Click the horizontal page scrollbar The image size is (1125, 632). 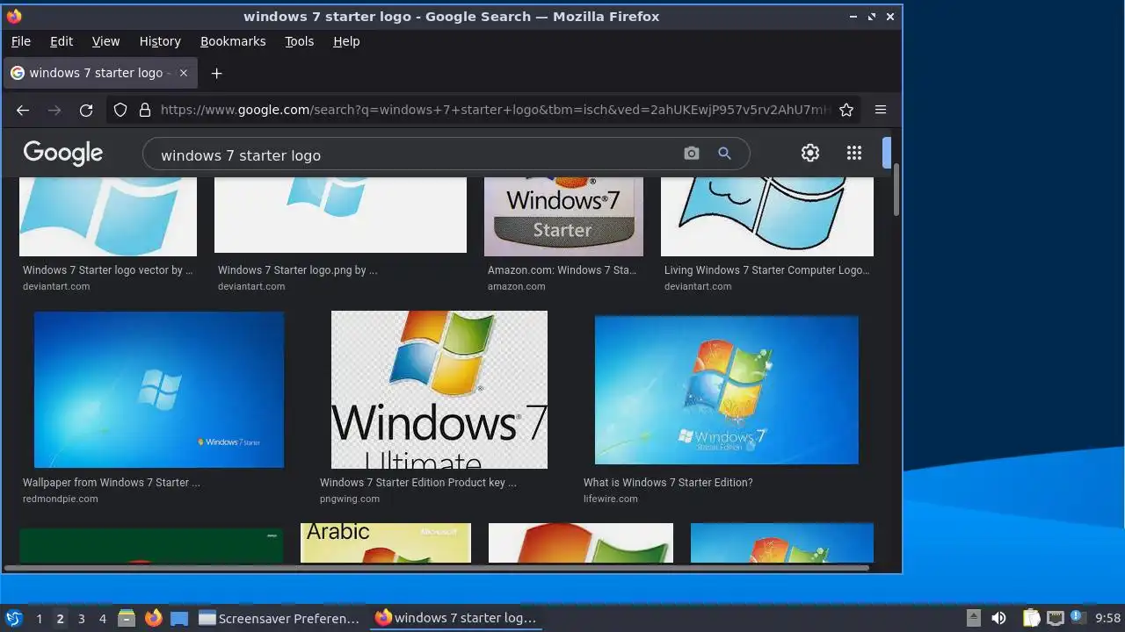click(437, 568)
